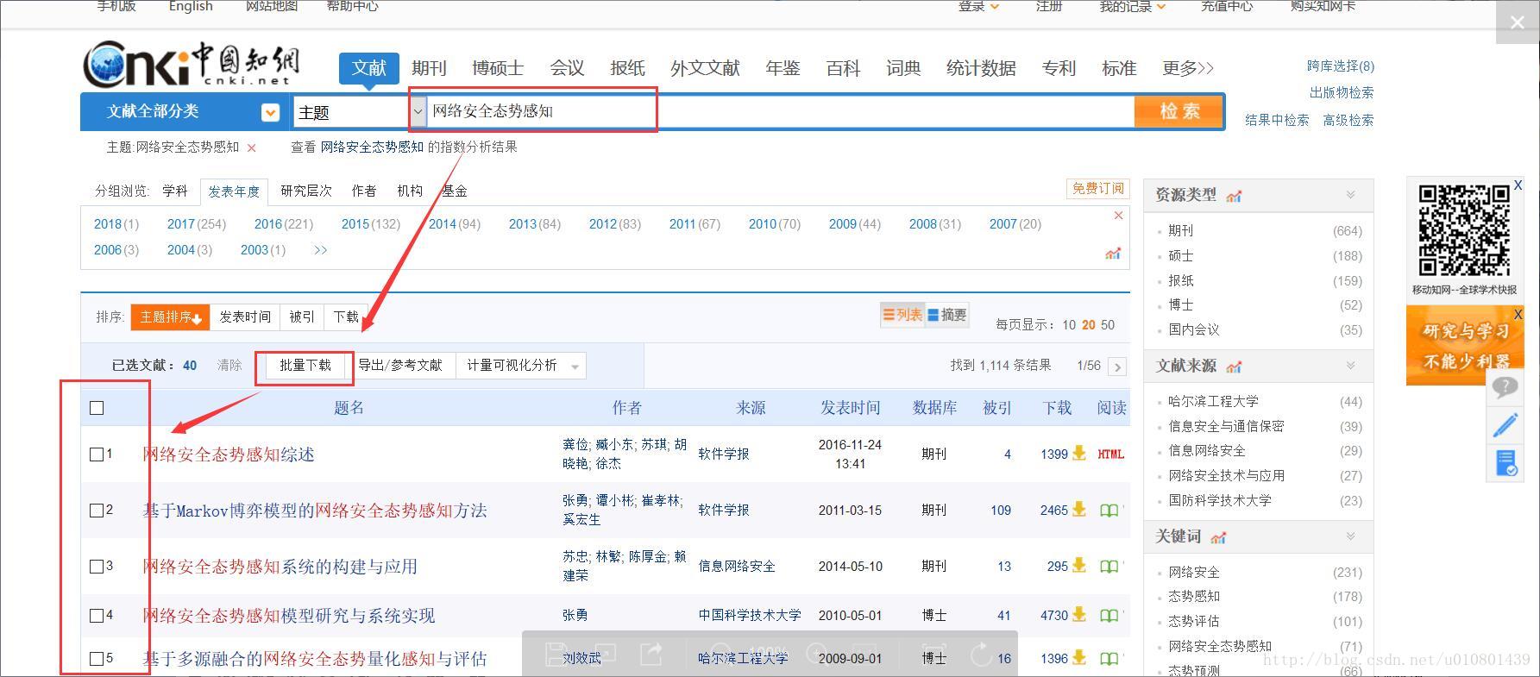Click the mobile QR code image

point(1464,231)
